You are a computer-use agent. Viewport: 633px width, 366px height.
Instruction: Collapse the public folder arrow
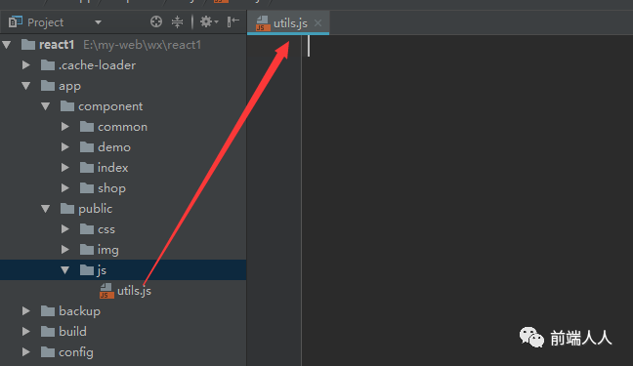coord(45,209)
